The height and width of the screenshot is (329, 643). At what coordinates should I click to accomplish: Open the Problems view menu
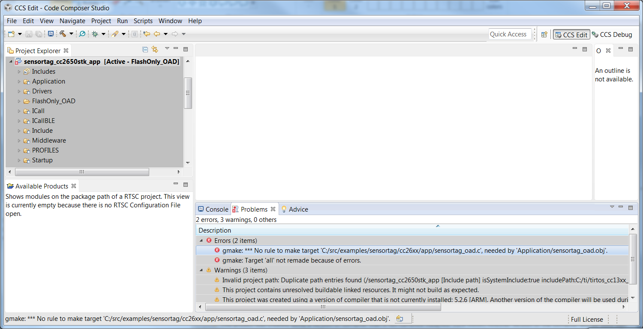click(612, 207)
